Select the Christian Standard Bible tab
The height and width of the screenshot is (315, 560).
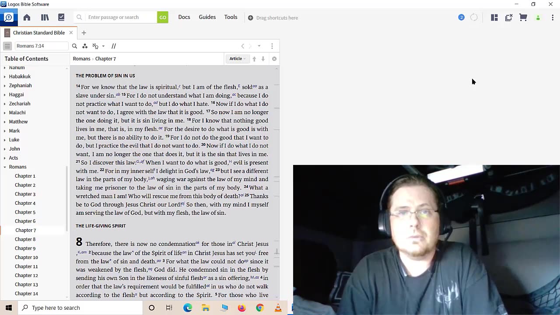pyautogui.click(x=38, y=33)
